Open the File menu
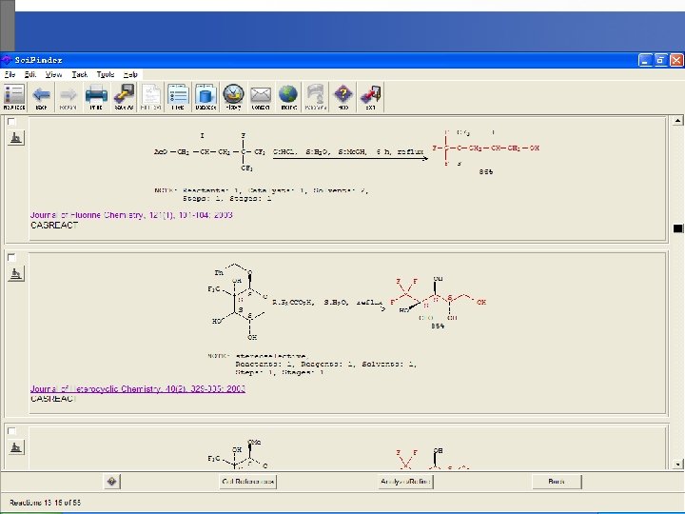This screenshot has height=514, width=685. click(10, 75)
